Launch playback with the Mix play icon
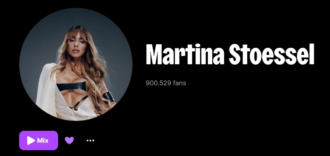Screen dimensions: 330x156 tap(31, 140)
